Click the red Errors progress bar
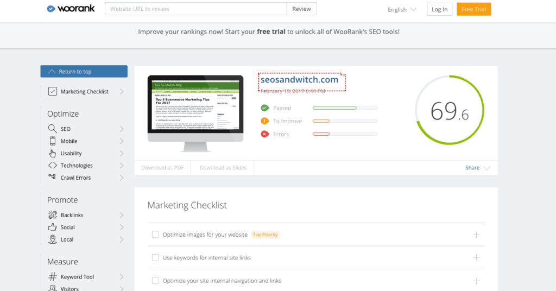Viewport: 556px width, 291px height. click(x=345, y=134)
